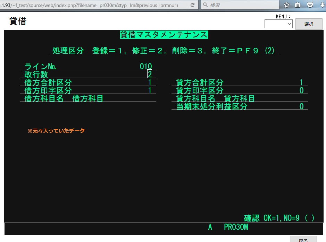326x242 pixels.
Task: Click the 借方印字区分 value field
Action: [150, 90]
